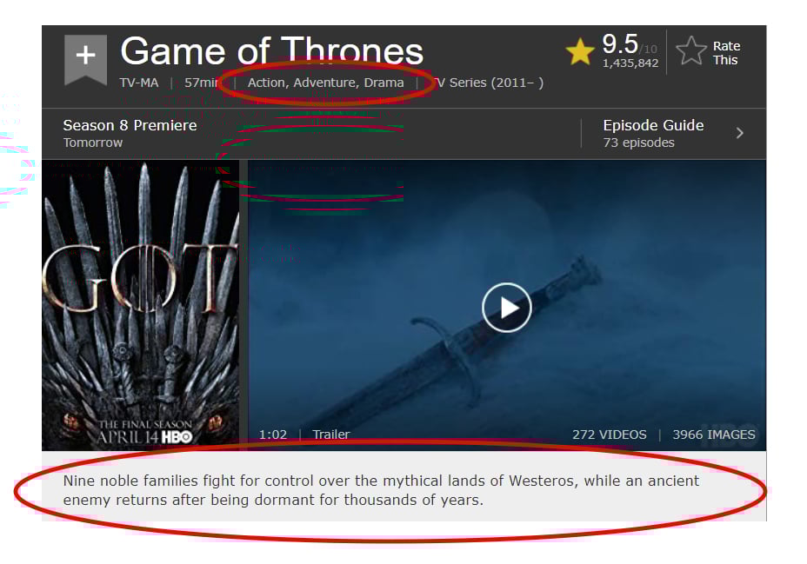Open the GOT Final Season poster

point(141,305)
